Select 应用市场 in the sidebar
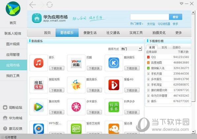The image size is (197, 139). point(14,65)
